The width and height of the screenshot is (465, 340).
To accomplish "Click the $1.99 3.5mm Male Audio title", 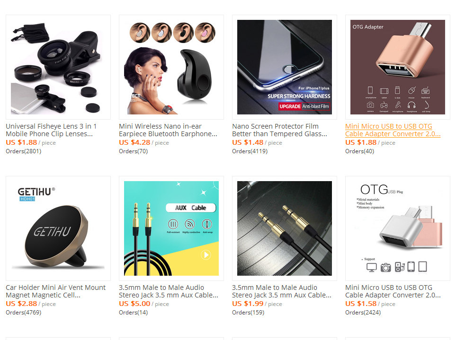I will tap(282, 291).
